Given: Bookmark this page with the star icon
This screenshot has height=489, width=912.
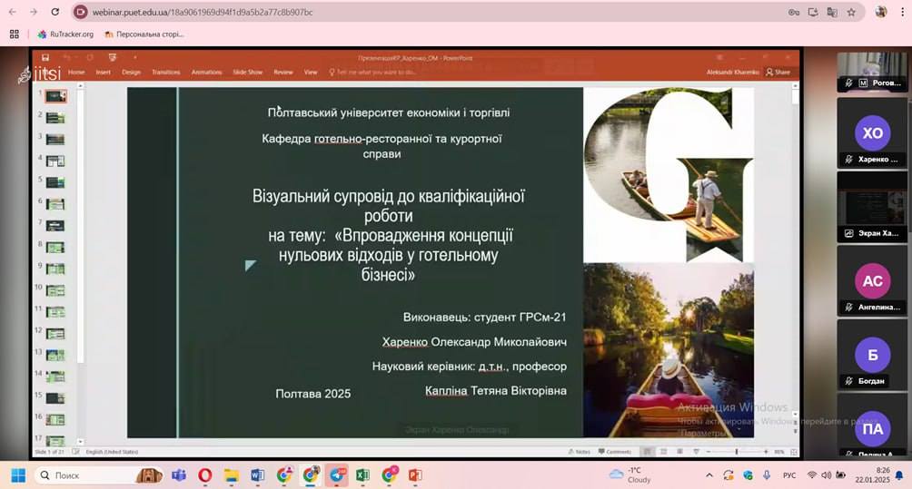Looking at the screenshot, I should tap(851, 12).
